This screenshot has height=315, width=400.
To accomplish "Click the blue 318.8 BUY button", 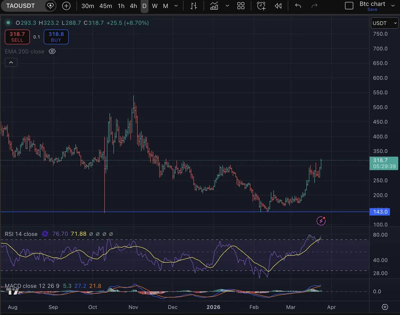I will [x=56, y=37].
